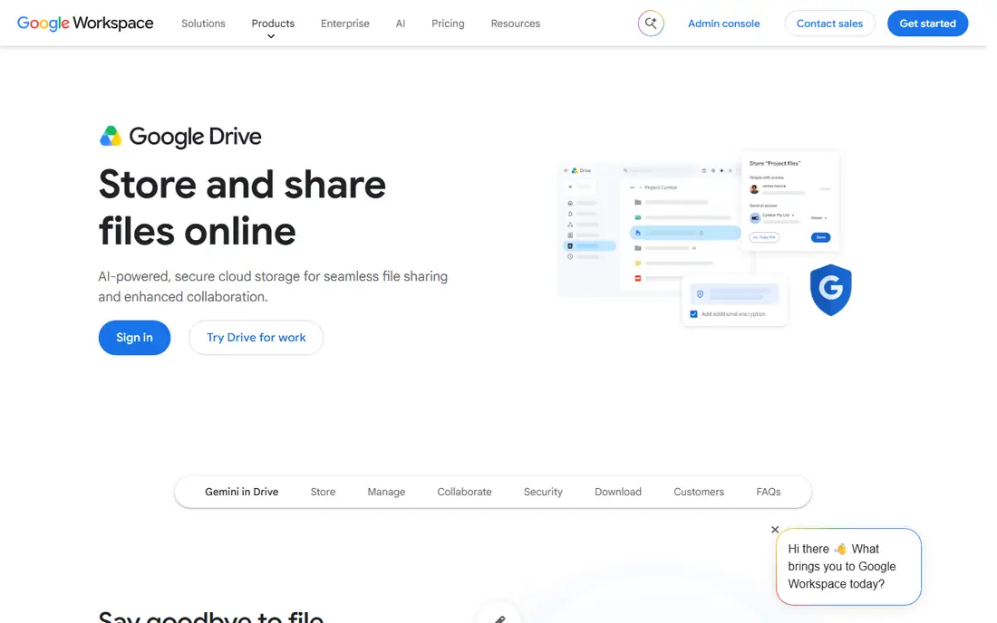Open the Admin console link

[x=723, y=24]
